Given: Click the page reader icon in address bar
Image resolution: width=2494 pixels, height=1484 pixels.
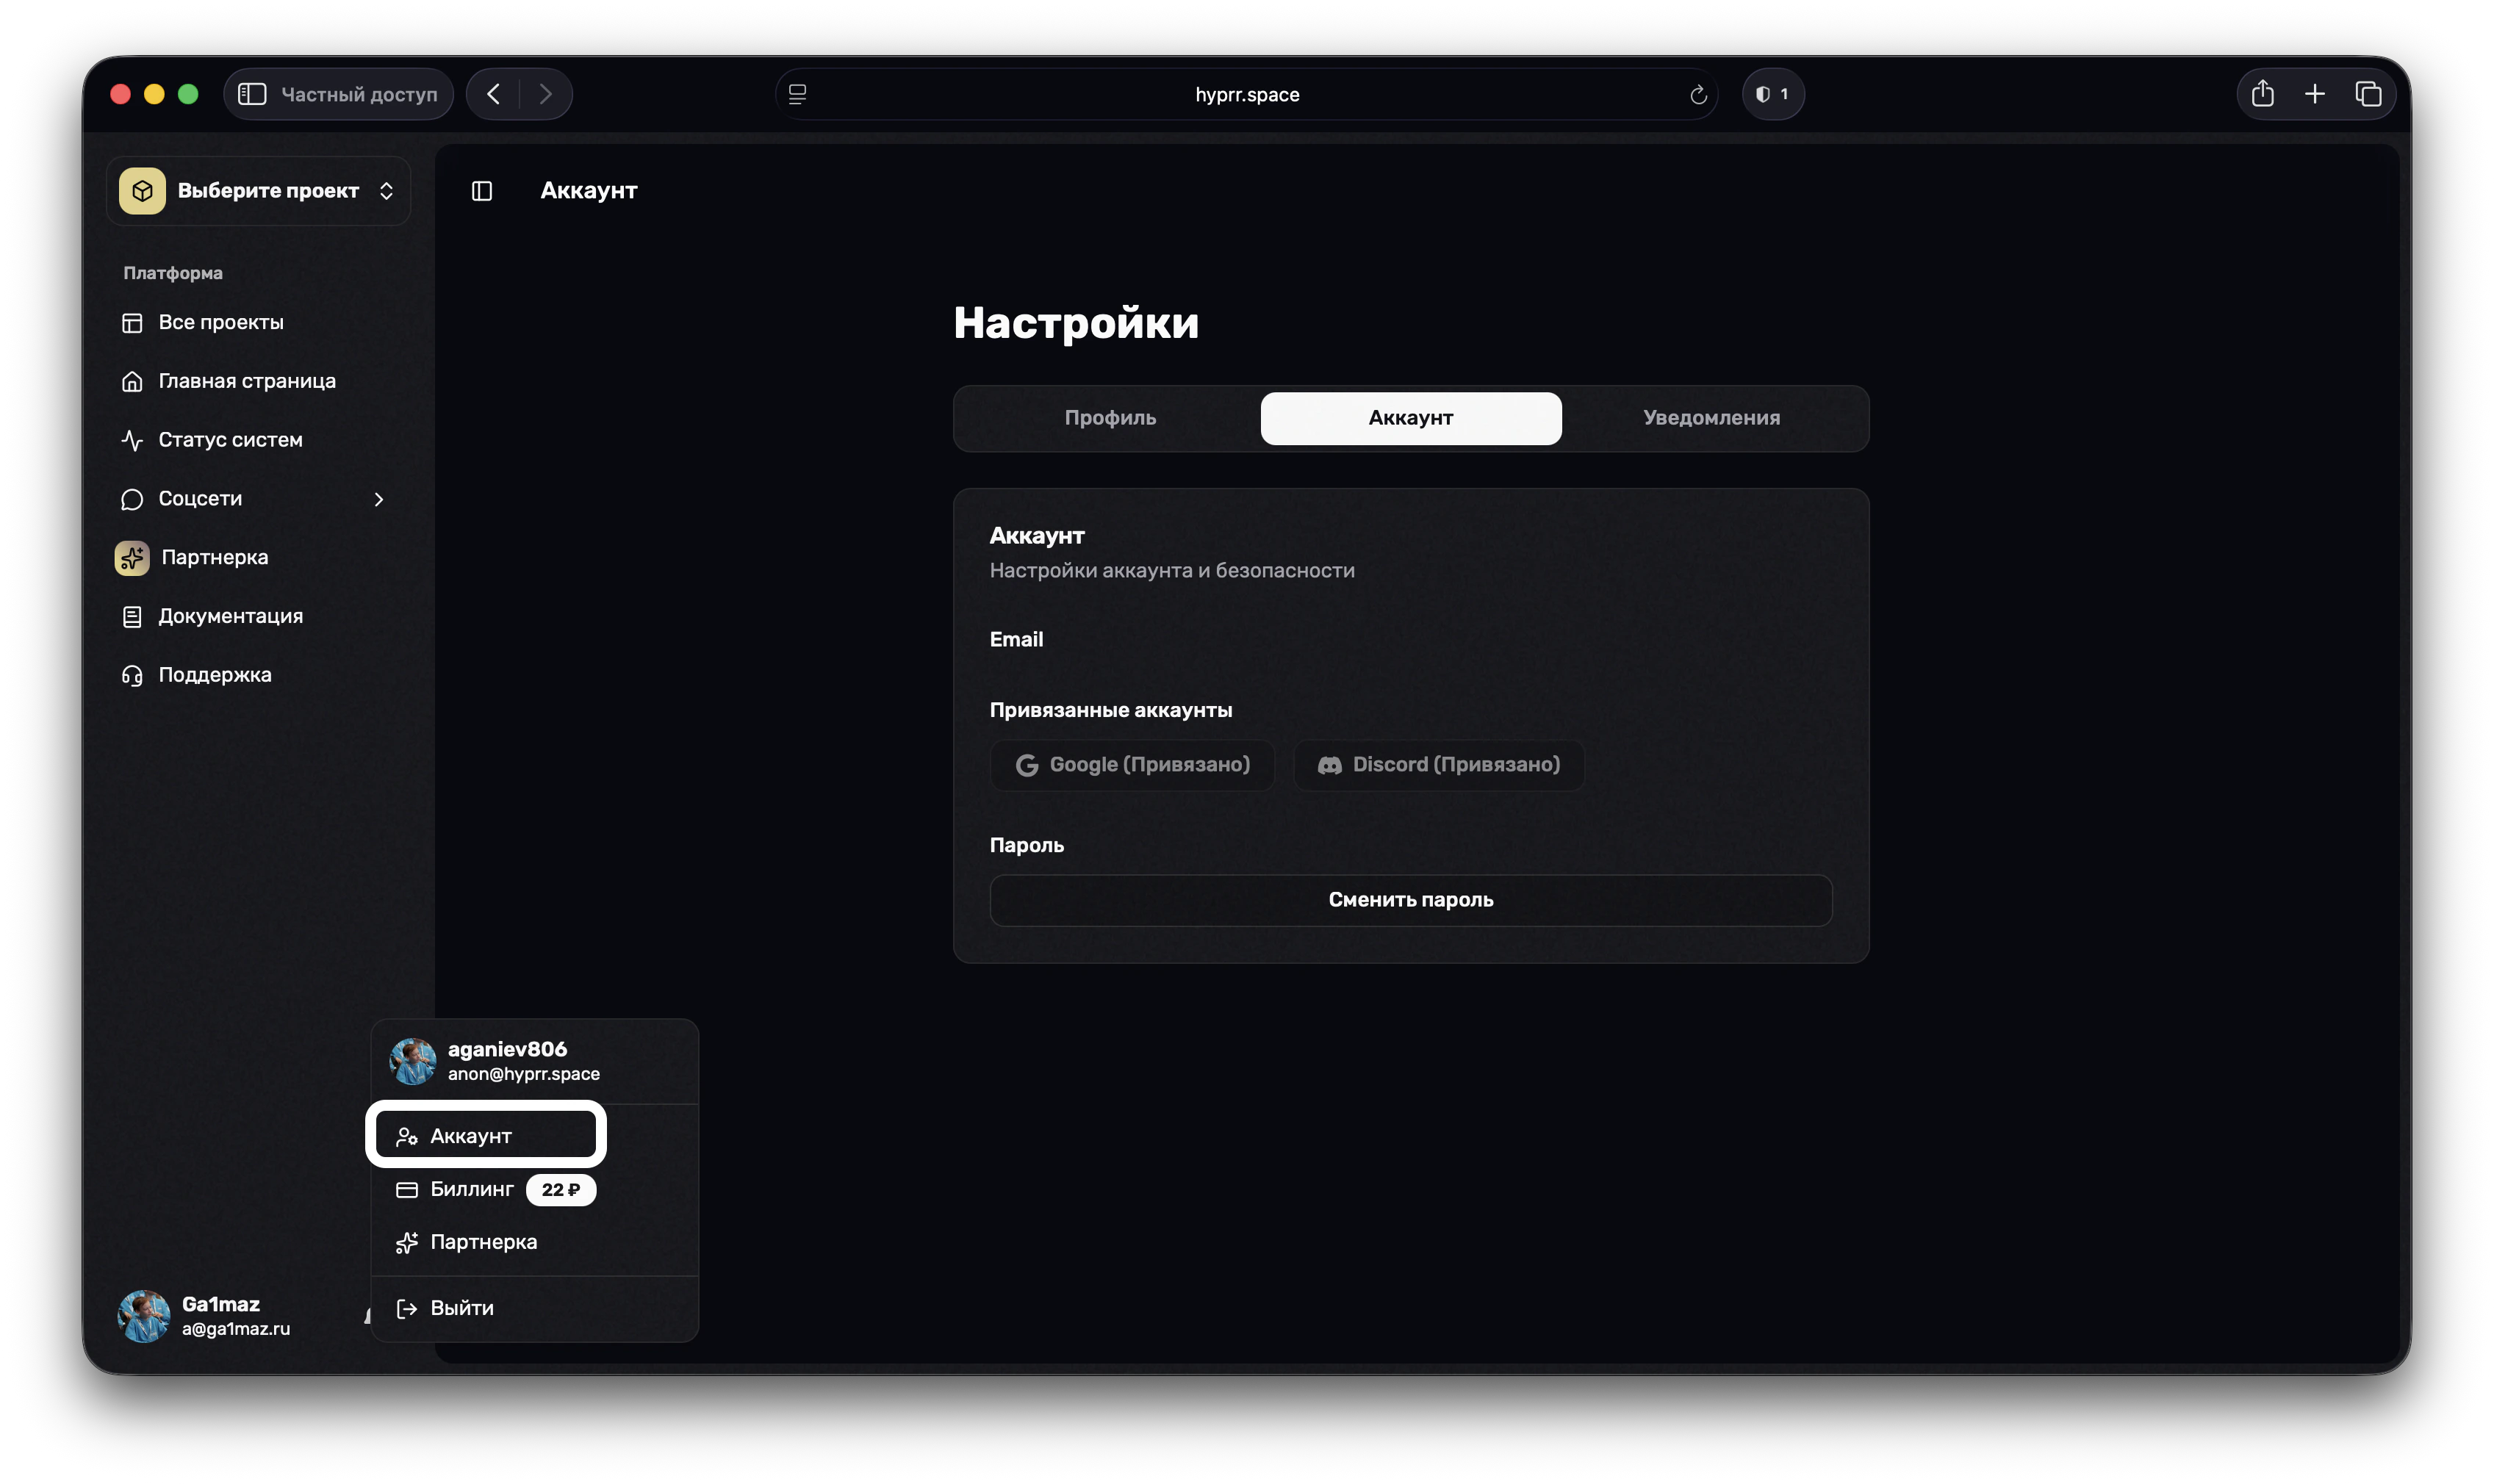Looking at the screenshot, I should click(797, 95).
